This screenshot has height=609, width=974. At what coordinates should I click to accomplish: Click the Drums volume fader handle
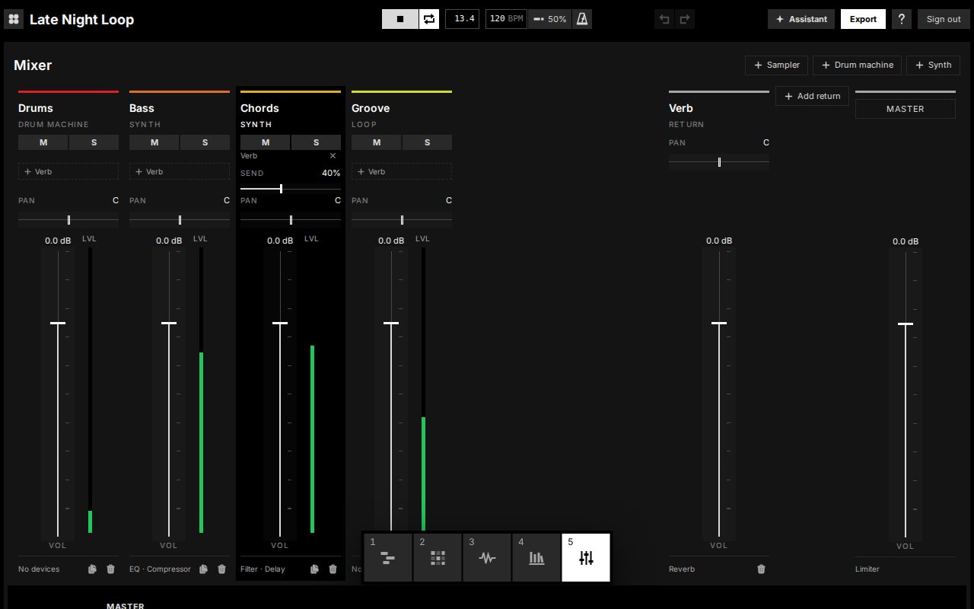click(x=58, y=324)
